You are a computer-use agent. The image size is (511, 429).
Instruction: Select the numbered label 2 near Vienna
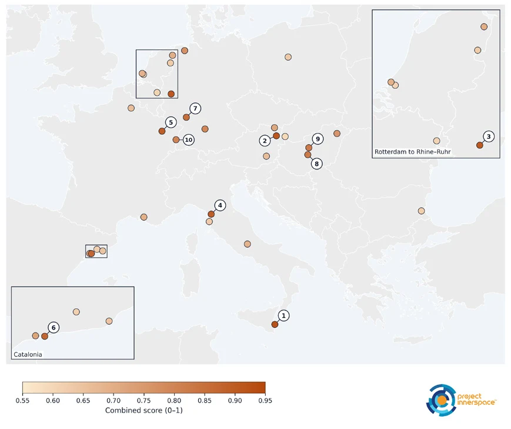click(x=265, y=141)
